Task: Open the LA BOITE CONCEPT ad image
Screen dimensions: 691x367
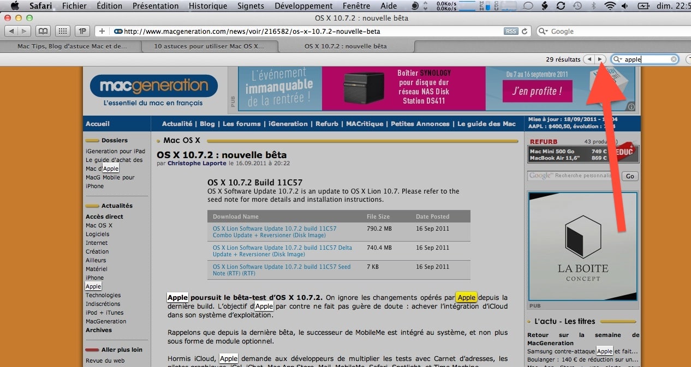Action: tap(582, 246)
